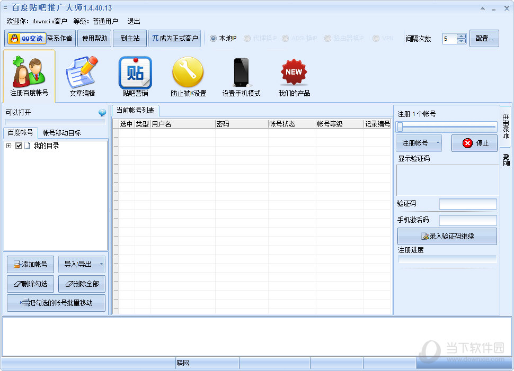Click the 删除全部 button
The width and height of the screenshot is (514, 371).
(x=82, y=284)
